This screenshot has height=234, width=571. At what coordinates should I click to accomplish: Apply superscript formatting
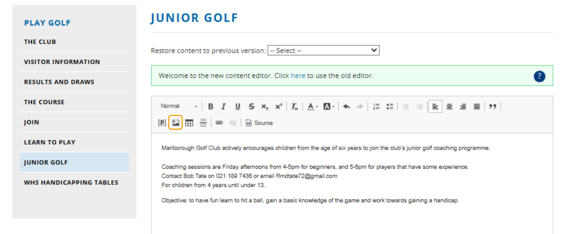(x=279, y=106)
